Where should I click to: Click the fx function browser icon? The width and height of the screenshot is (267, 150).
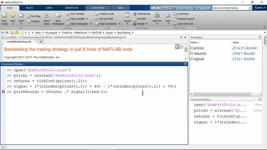tap(3, 92)
